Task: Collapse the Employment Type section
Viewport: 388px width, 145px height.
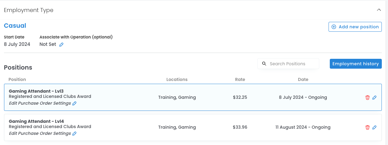Action: pyautogui.click(x=379, y=10)
